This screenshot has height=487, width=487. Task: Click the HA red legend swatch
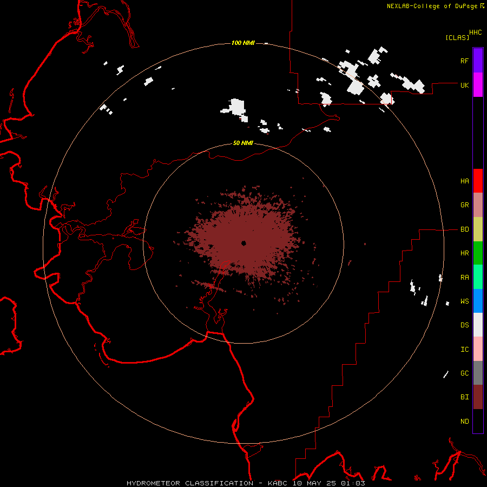[478, 181]
